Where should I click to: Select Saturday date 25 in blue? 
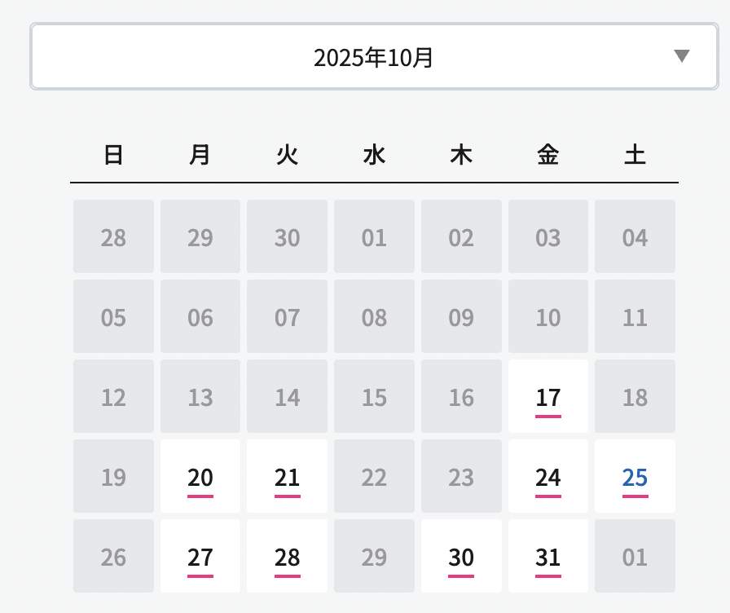pyautogui.click(x=635, y=477)
